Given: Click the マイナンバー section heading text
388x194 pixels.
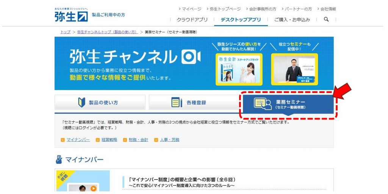Looking at the screenshot, I should tap(84, 160).
